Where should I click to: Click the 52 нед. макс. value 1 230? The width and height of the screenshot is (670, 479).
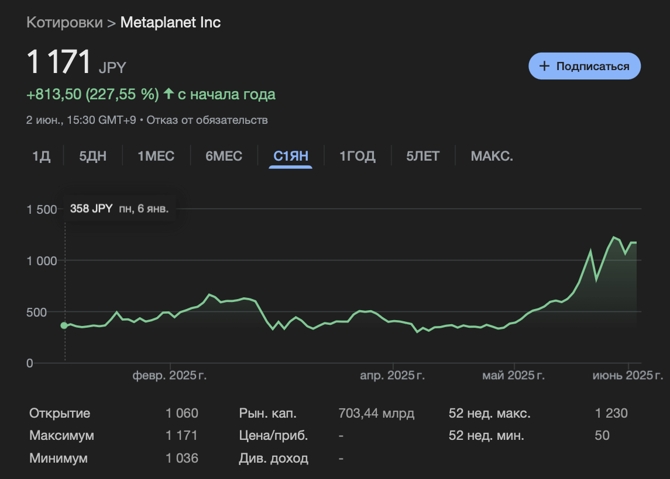coord(611,413)
